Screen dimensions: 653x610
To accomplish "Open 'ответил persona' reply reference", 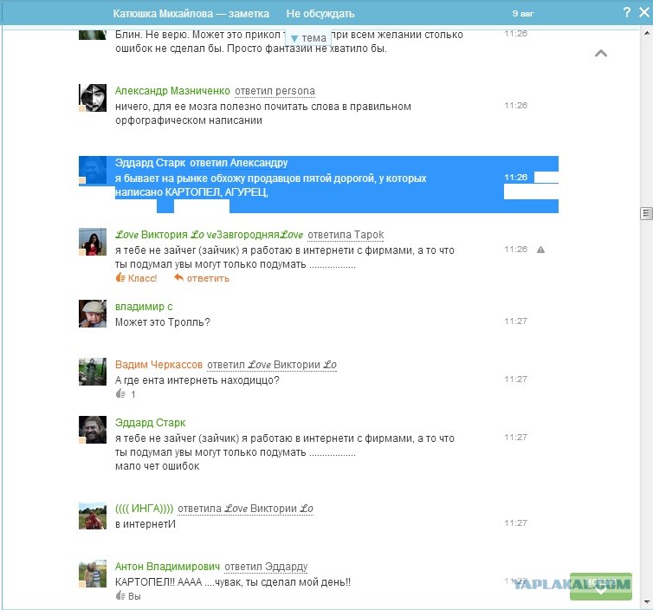I will click(275, 91).
